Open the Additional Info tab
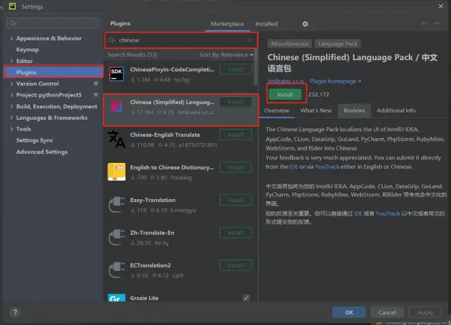The width and height of the screenshot is (451, 325). click(396, 111)
